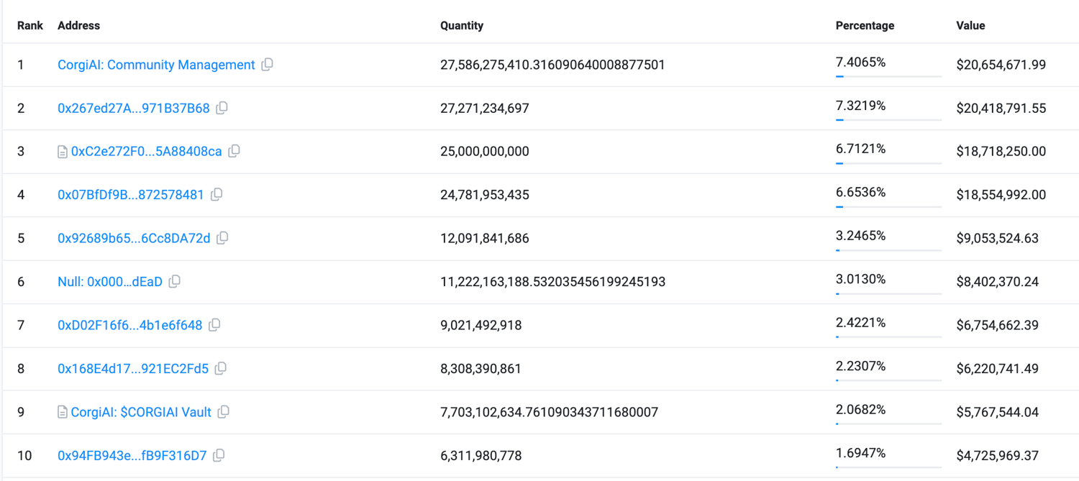Click the contract icon beside 0xC2e272F0
This screenshot has width=1079, height=481.
coord(62,151)
